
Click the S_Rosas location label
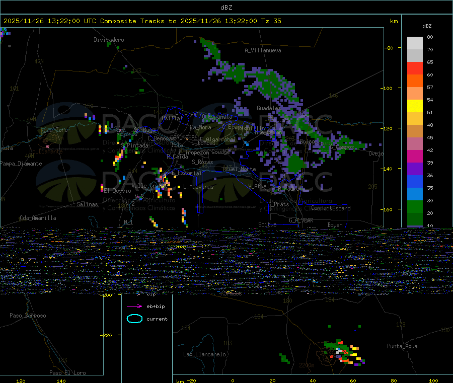(202, 162)
